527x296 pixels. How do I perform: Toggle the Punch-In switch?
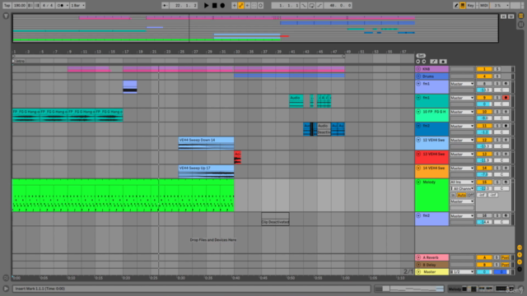[304, 6]
